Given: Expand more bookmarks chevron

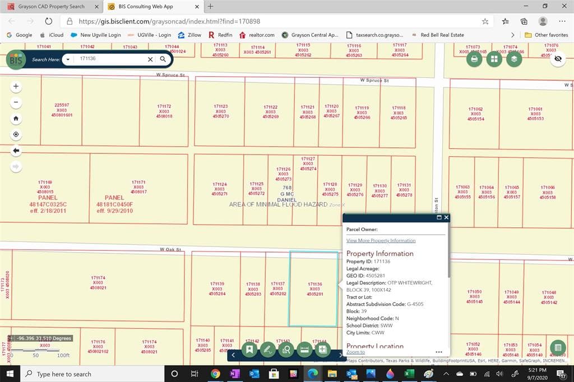Looking at the screenshot, I should coord(512,35).
